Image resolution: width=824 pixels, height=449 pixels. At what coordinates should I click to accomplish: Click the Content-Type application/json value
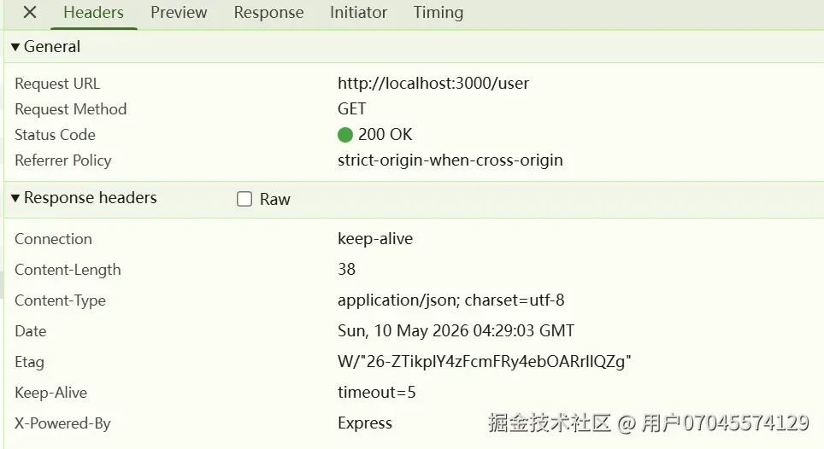[x=450, y=300]
